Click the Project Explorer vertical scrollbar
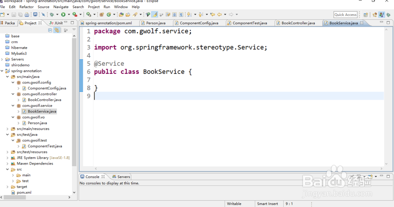This screenshot has height=207, width=394. tap(74, 101)
